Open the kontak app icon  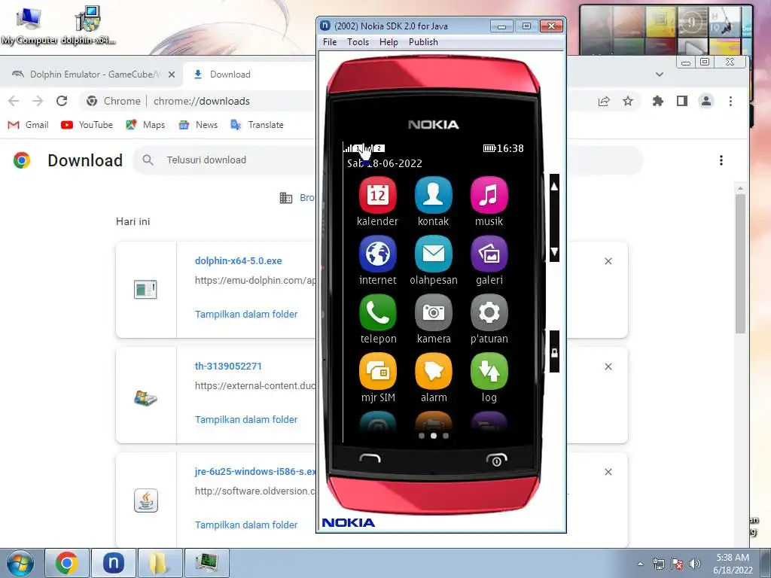[433, 195]
